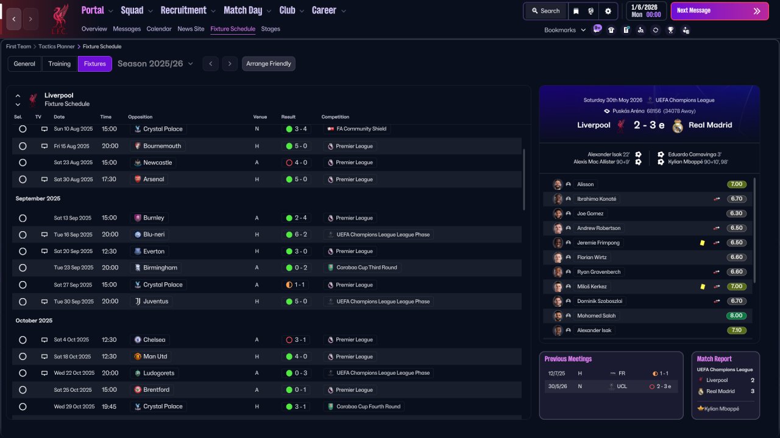Click the goal icon next to Alexander Isak 22'
The image size is (780, 438).
638,155
